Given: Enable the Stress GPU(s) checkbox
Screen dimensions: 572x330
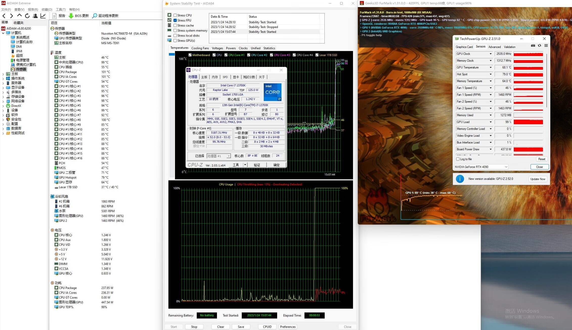Looking at the screenshot, I should [175, 40].
